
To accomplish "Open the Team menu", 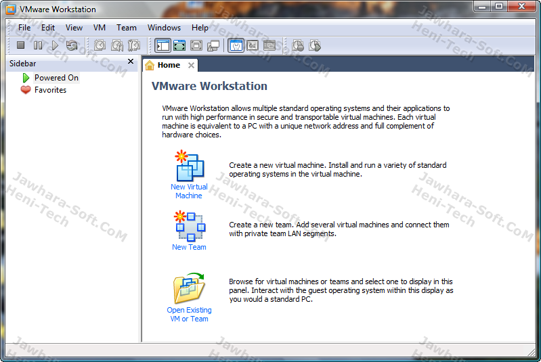I will pos(127,28).
